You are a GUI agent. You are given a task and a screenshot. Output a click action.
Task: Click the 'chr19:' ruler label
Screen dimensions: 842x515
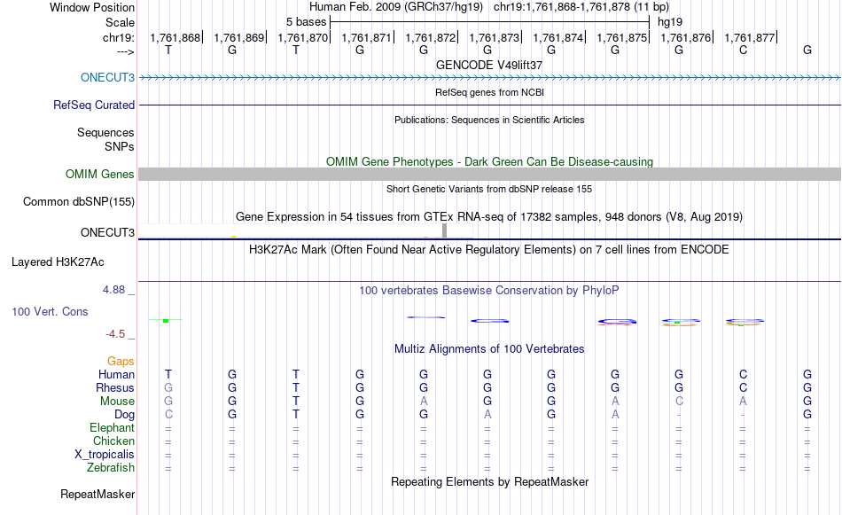pyautogui.click(x=118, y=37)
